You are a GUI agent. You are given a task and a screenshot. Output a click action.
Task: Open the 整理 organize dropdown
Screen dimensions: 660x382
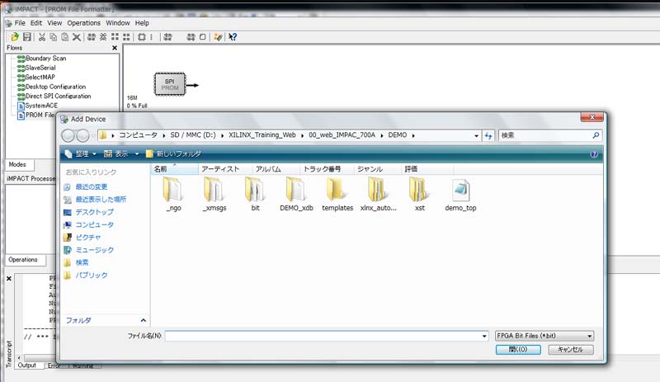(x=81, y=154)
